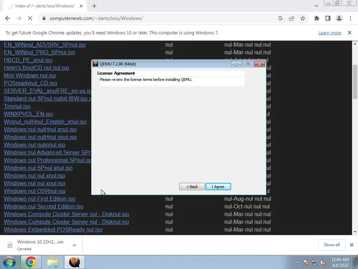Open a new tab with plus button
Screen dimensions: 358x269
point(94,6)
